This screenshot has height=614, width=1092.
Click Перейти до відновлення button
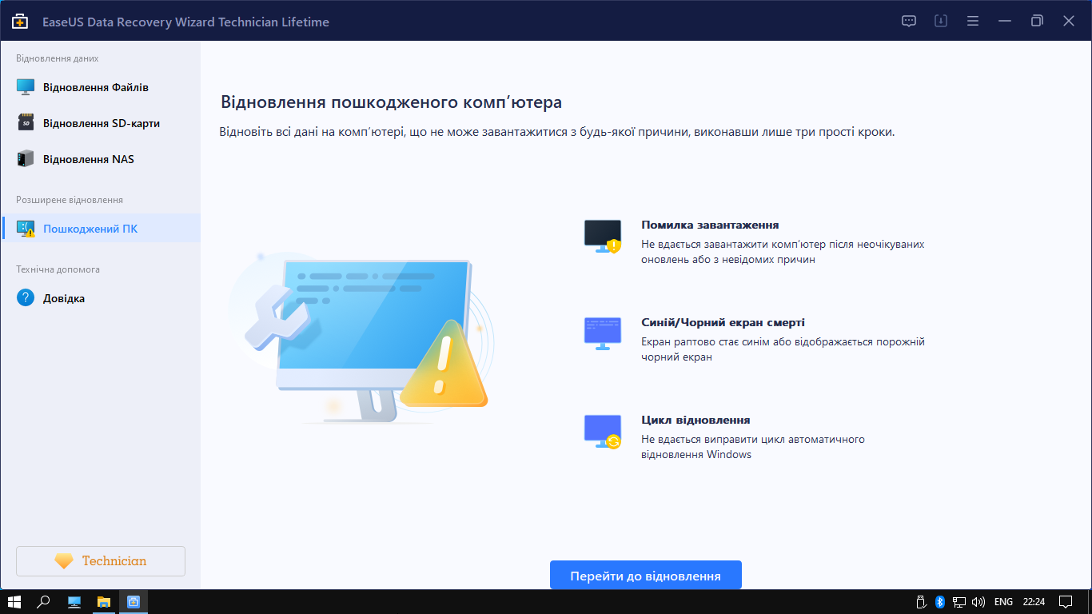click(x=646, y=576)
